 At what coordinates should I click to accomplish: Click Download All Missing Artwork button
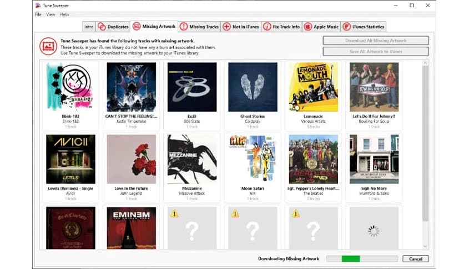point(376,41)
